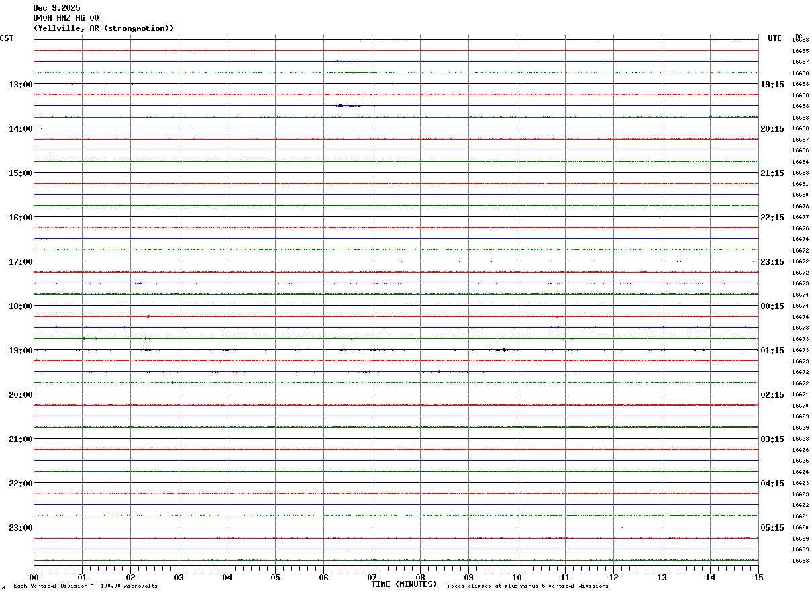Viewport: 812px width, 595px height.
Task: Click minute 13 on the time axis
Action: [662, 577]
